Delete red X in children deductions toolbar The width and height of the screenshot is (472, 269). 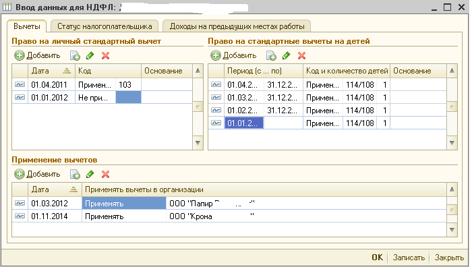coord(301,56)
